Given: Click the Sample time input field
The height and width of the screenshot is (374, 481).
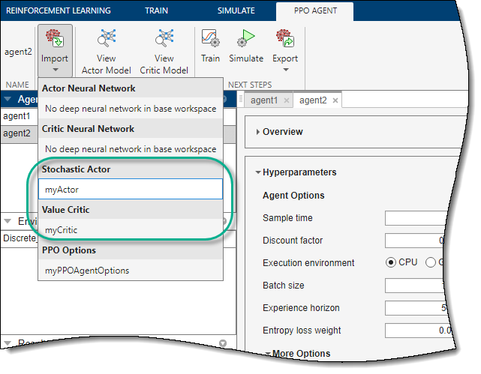Looking at the screenshot, I should click(x=416, y=218).
